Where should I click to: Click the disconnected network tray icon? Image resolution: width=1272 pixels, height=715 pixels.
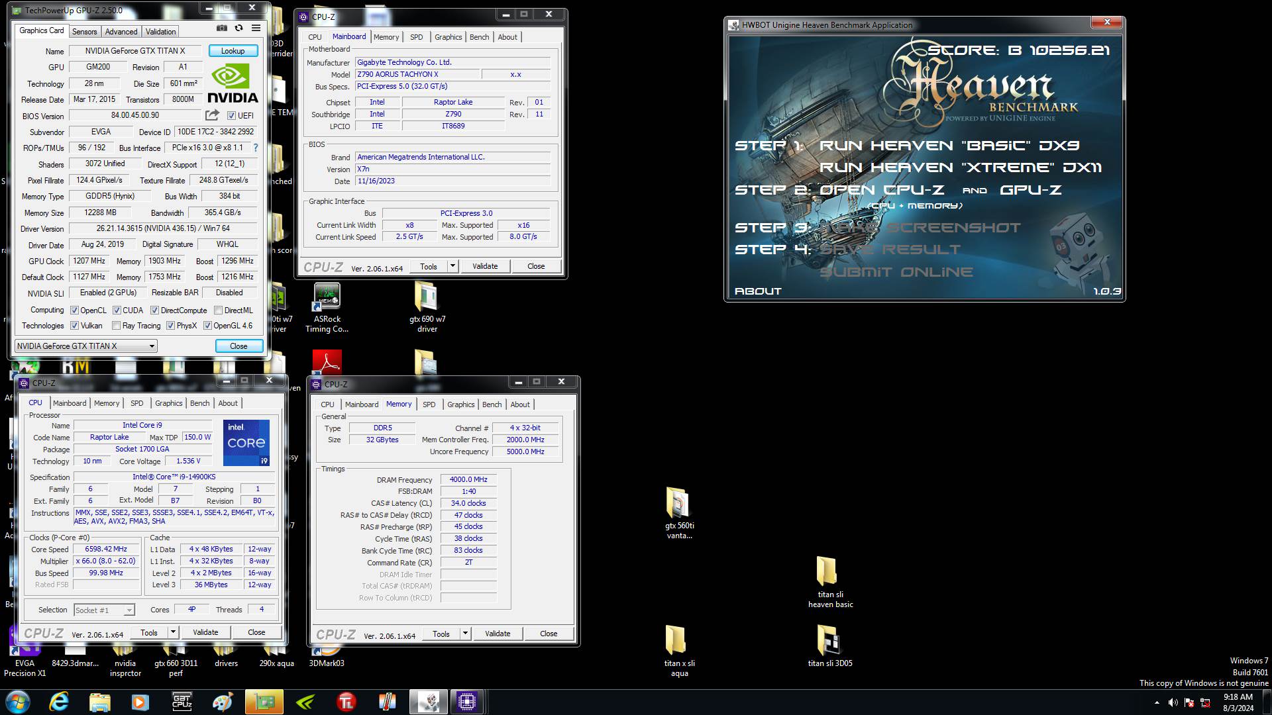tap(1205, 702)
